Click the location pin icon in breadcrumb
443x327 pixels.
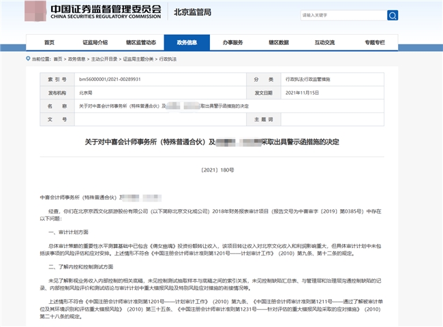tap(28, 59)
